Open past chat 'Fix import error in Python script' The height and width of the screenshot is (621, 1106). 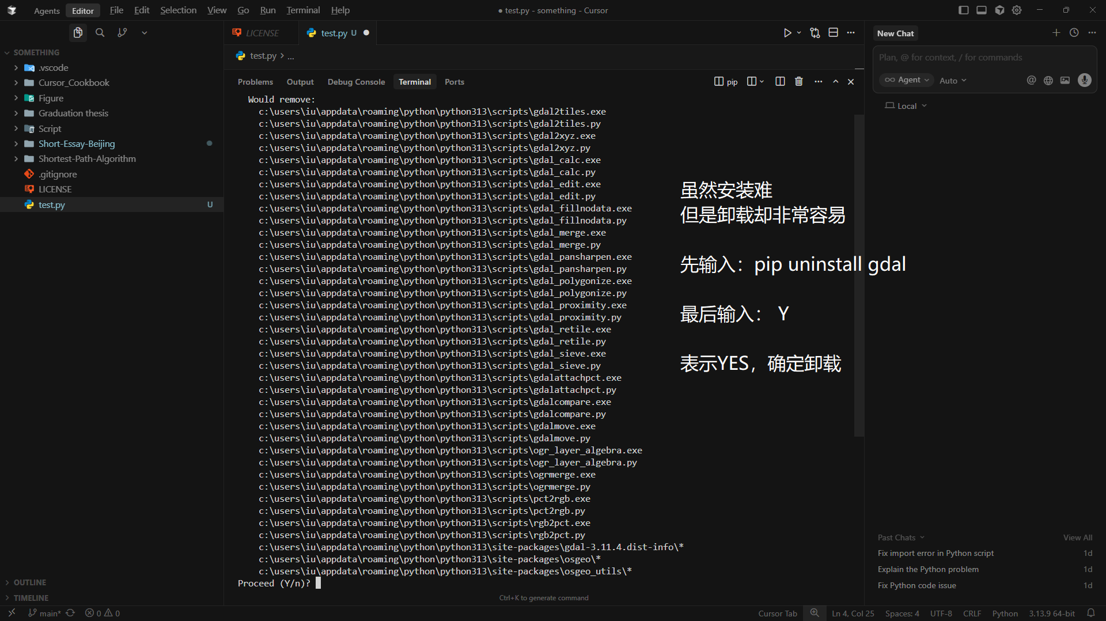tap(935, 553)
